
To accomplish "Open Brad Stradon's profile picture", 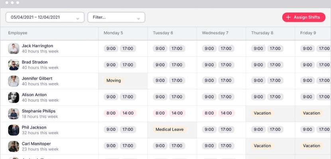I will pos(14,65).
